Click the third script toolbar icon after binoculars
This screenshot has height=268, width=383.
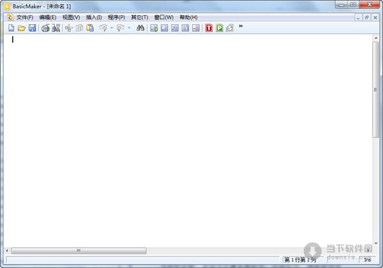click(175, 28)
